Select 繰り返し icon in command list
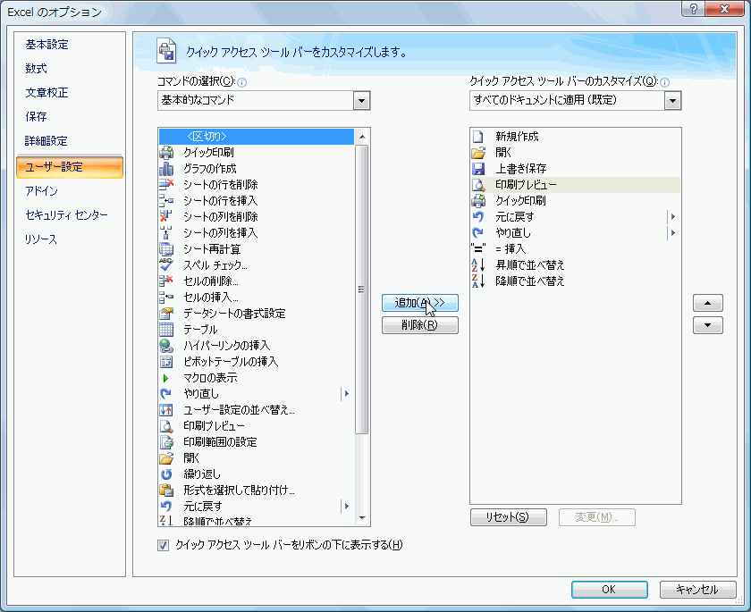This screenshot has width=751, height=612. pyautogui.click(x=166, y=474)
